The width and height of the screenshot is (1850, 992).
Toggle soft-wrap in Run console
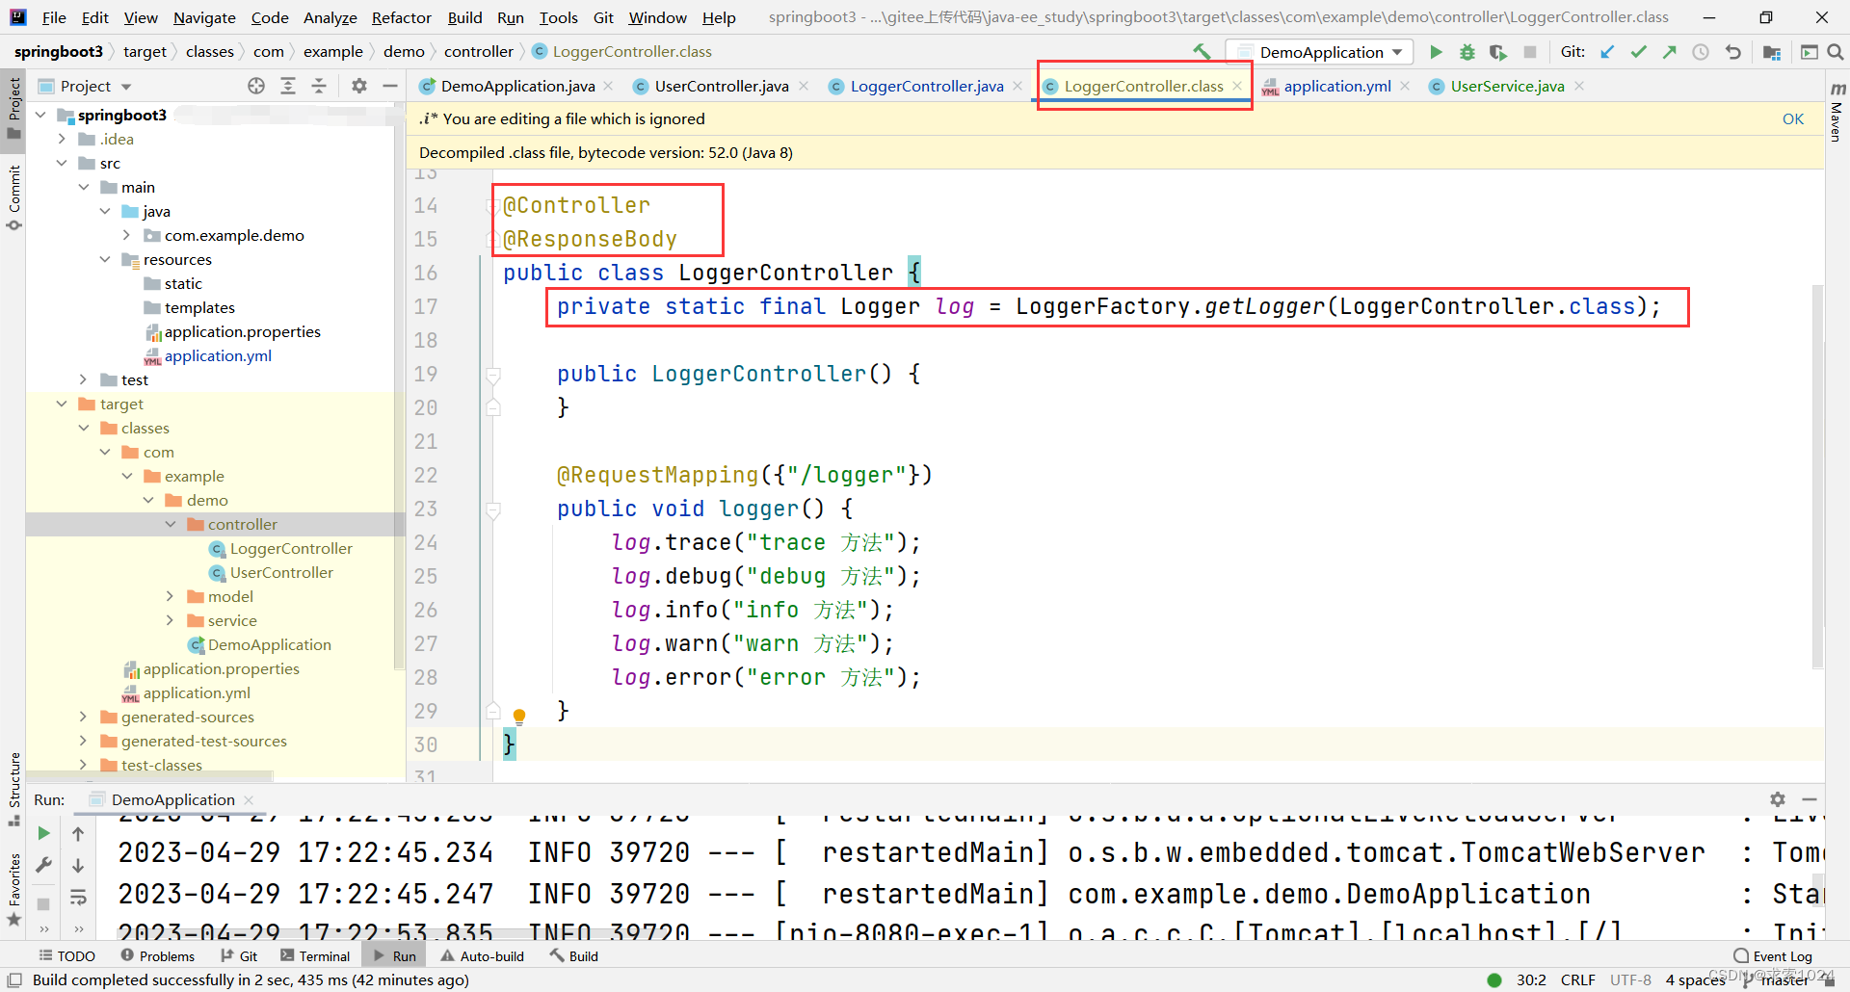pos(78,898)
